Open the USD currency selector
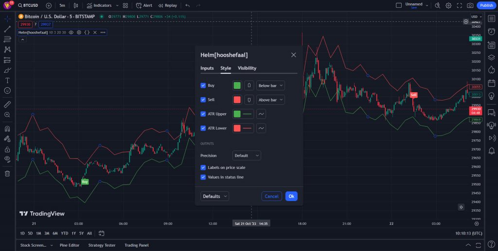Viewport: 498px width, 251px height. point(477,17)
